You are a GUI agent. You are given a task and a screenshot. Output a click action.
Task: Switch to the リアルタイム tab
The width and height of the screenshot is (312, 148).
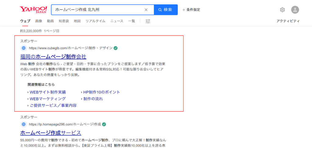click(x=95, y=21)
